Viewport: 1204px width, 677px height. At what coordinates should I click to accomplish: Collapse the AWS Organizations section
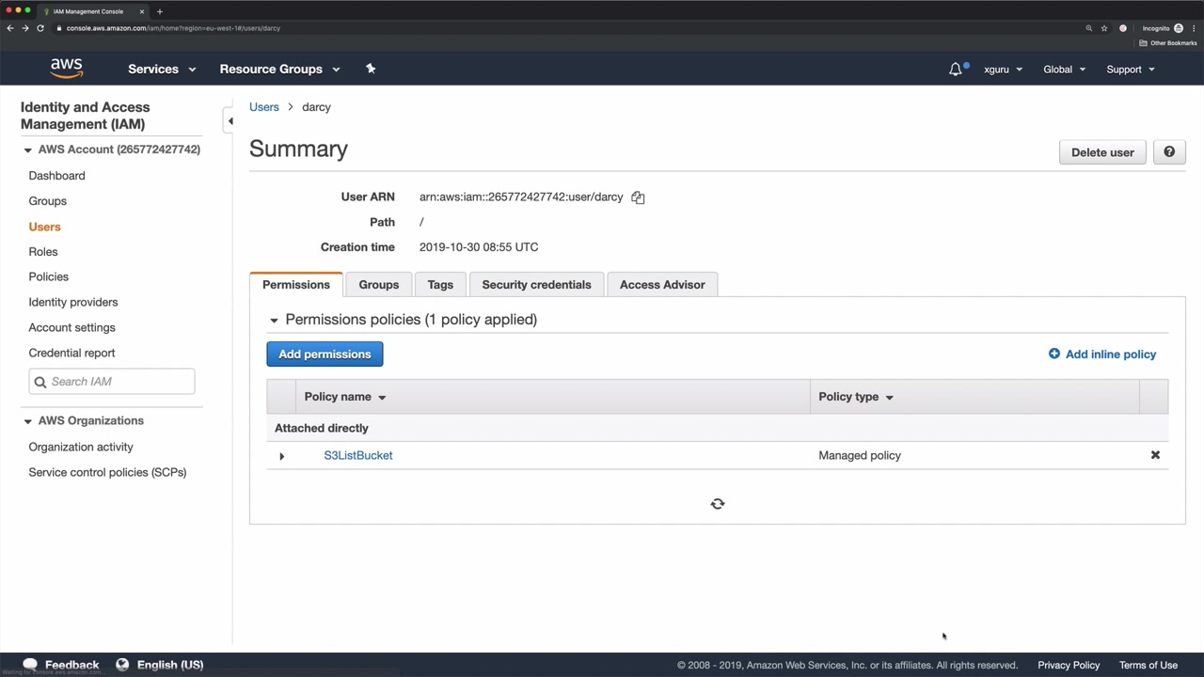click(x=27, y=421)
